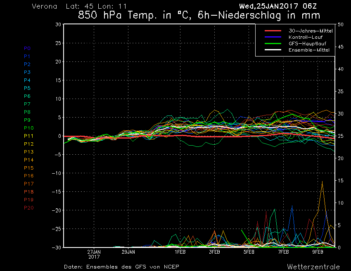Click the Verona location label
Viewport: 351px width, 271px height.
[45, 6]
